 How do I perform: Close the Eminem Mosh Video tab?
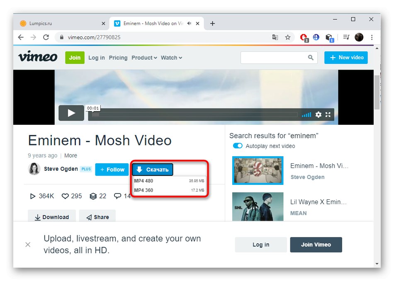coord(198,24)
